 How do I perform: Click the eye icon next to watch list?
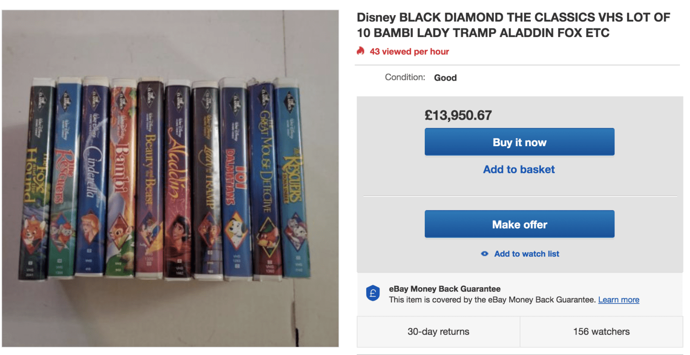pyautogui.click(x=485, y=254)
